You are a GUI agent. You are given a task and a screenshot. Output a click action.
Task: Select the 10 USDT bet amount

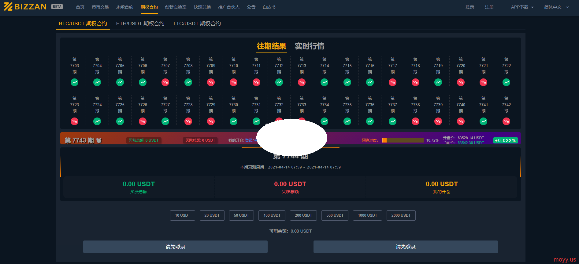[x=182, y=215]
